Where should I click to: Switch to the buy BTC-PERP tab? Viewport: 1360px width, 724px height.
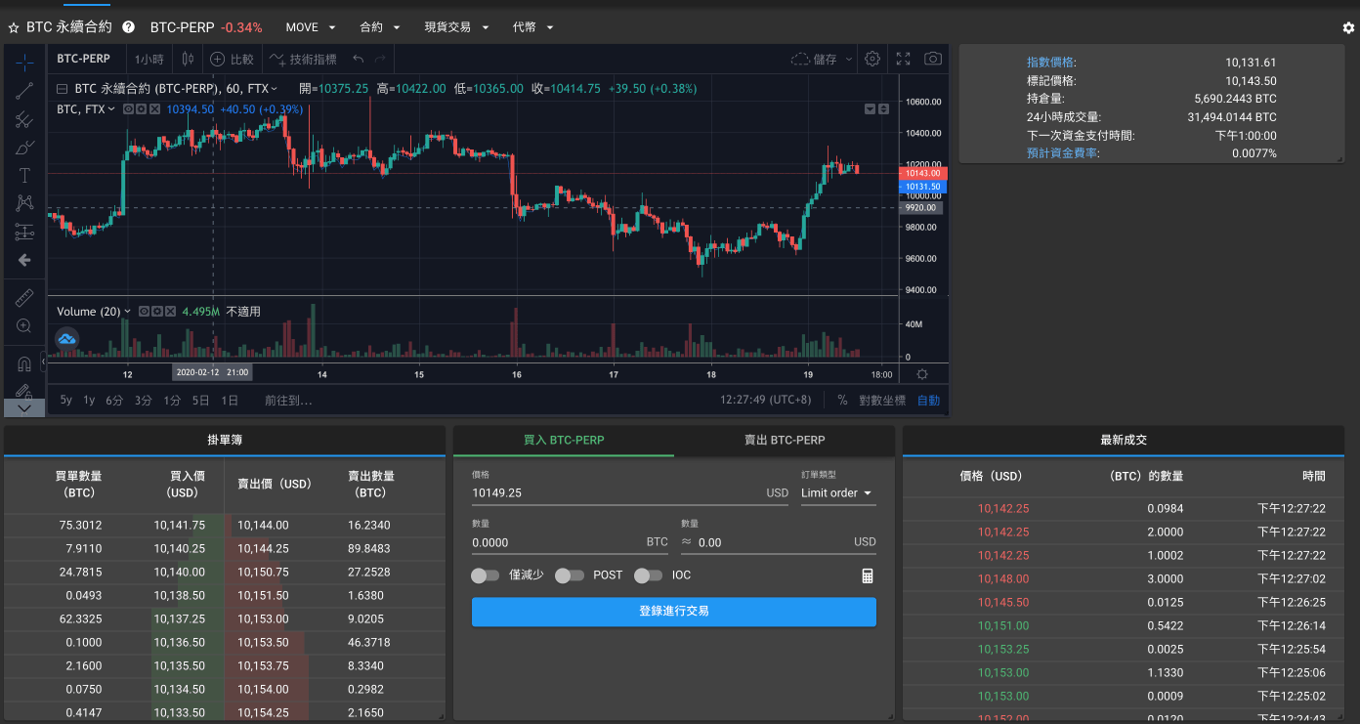click(x=564, y=441)
